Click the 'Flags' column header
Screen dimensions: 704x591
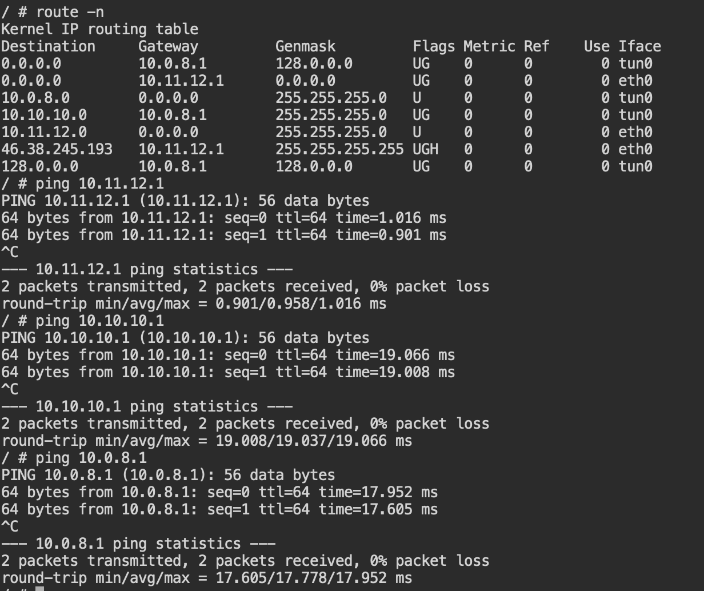tap(434, 46)
